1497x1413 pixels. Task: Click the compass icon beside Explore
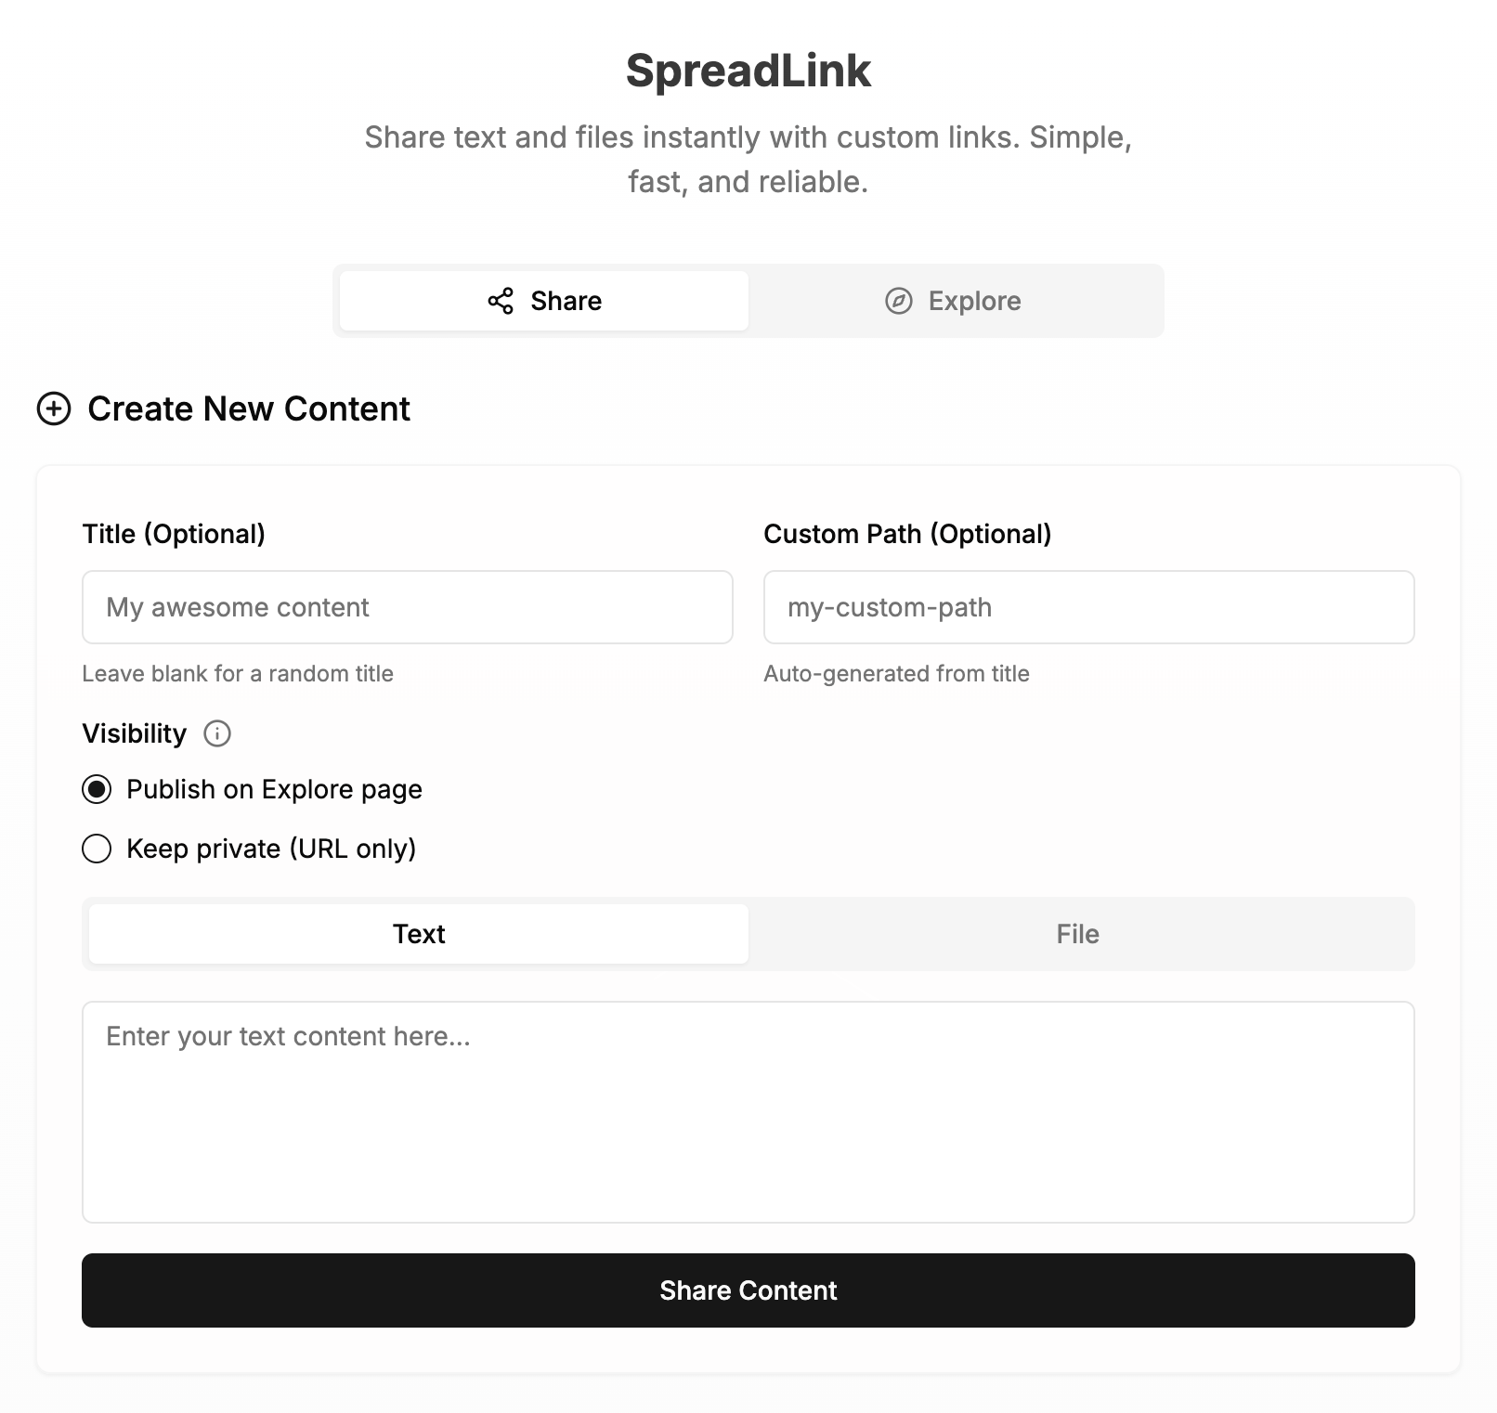point(896,300)
